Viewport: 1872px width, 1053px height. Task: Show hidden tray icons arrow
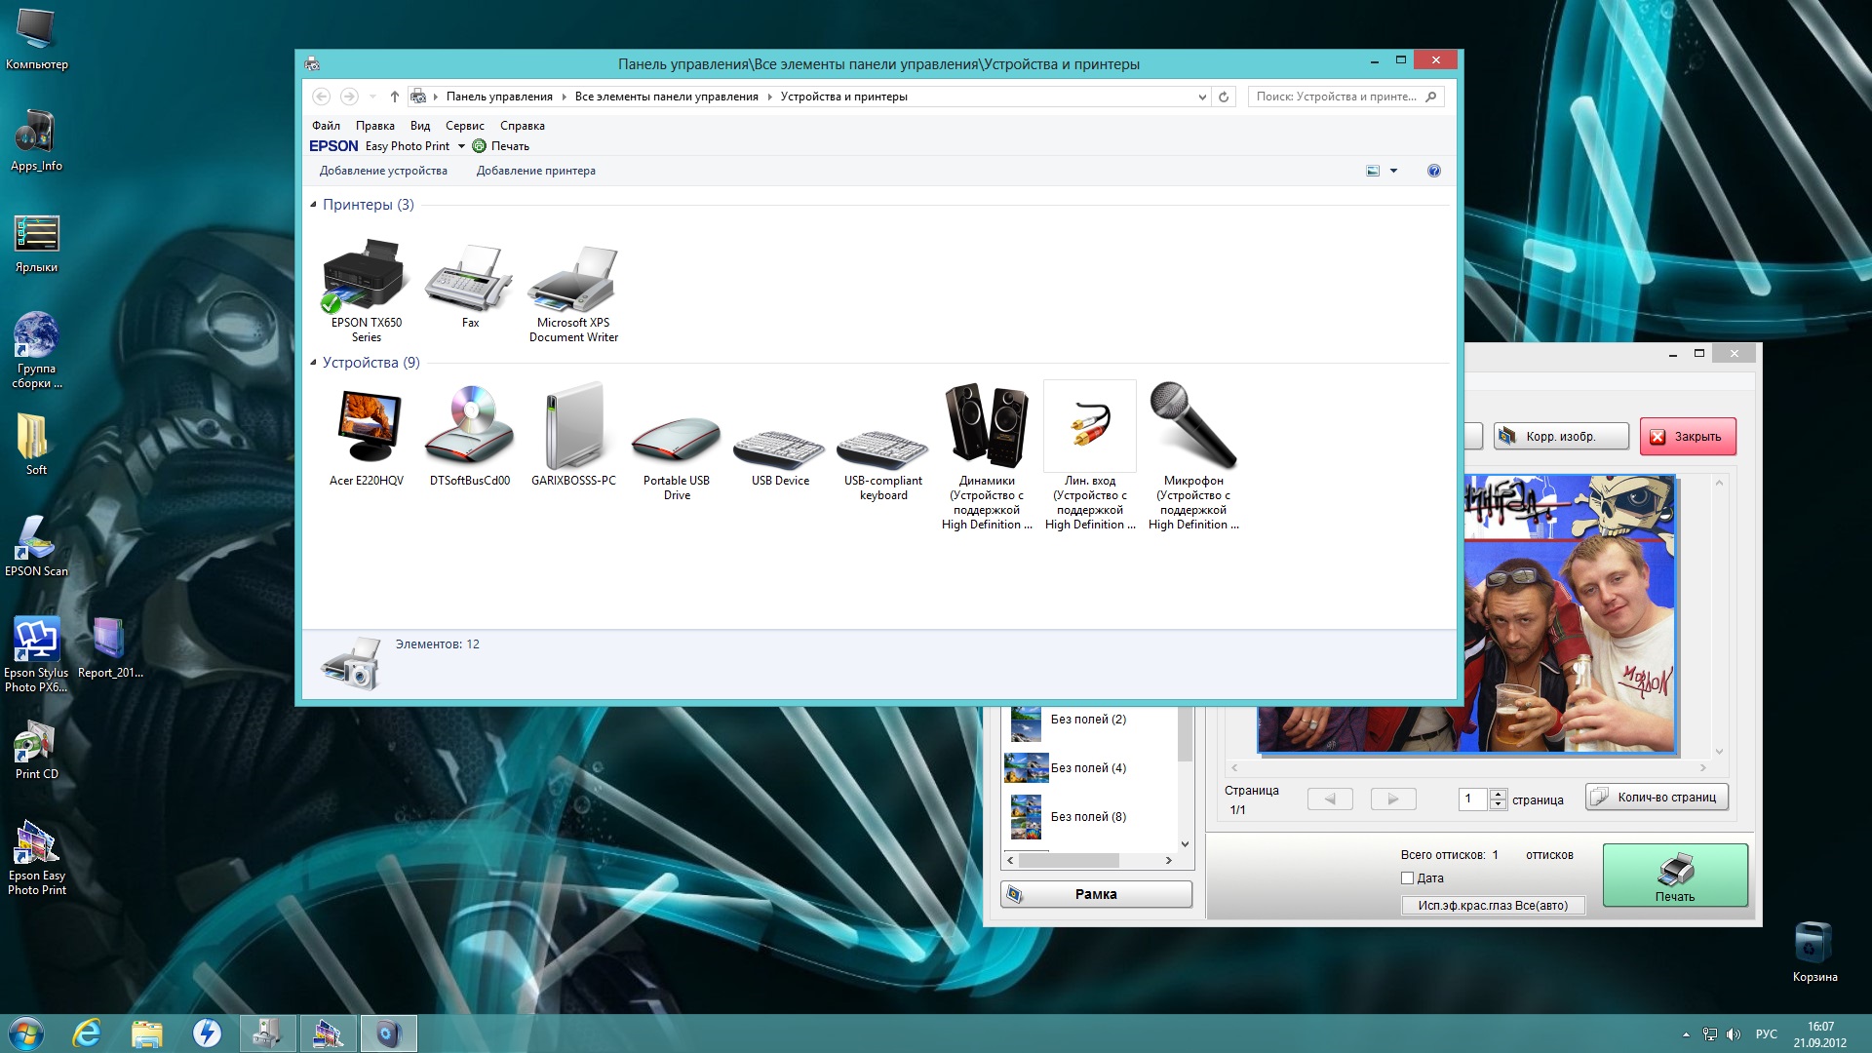[1686, 1034]
